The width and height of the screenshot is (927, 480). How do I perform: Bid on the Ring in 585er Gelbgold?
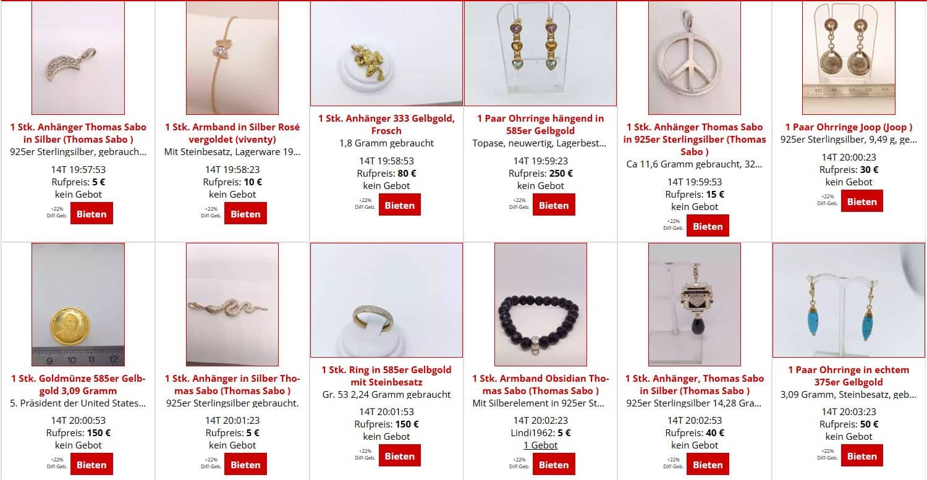tap(399, 455)
